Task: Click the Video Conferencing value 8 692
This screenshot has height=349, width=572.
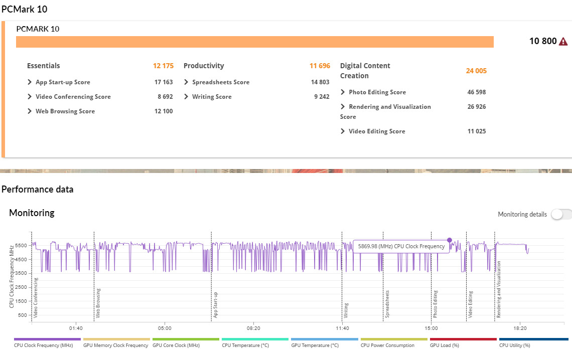Action: point(165,97)
